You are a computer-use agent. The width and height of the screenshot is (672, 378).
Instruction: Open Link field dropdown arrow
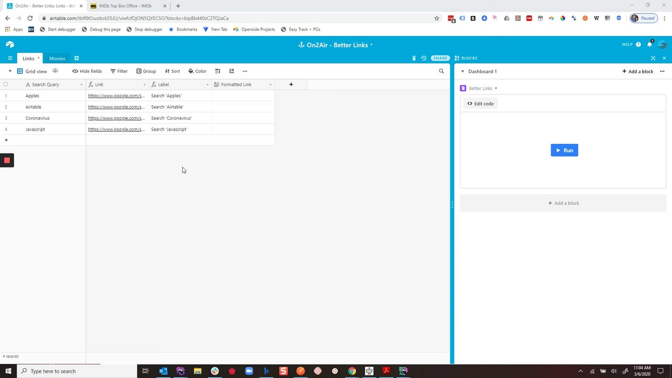click(144, 85)
